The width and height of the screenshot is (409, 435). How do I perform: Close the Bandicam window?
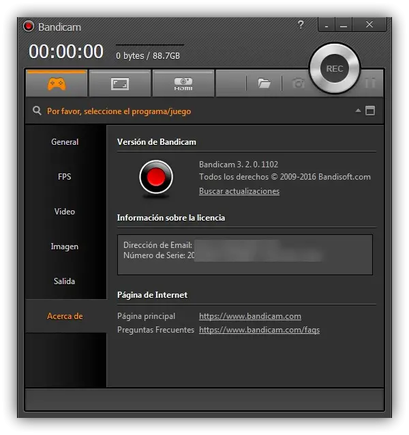(369, 25)
